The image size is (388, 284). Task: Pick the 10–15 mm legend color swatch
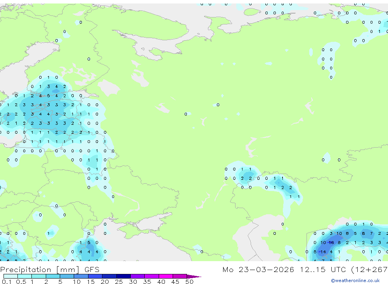(81, 276)
